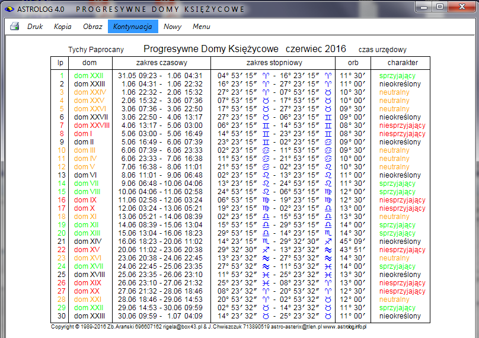
Task: Open the Druk menu item
Action: (35, 27)
